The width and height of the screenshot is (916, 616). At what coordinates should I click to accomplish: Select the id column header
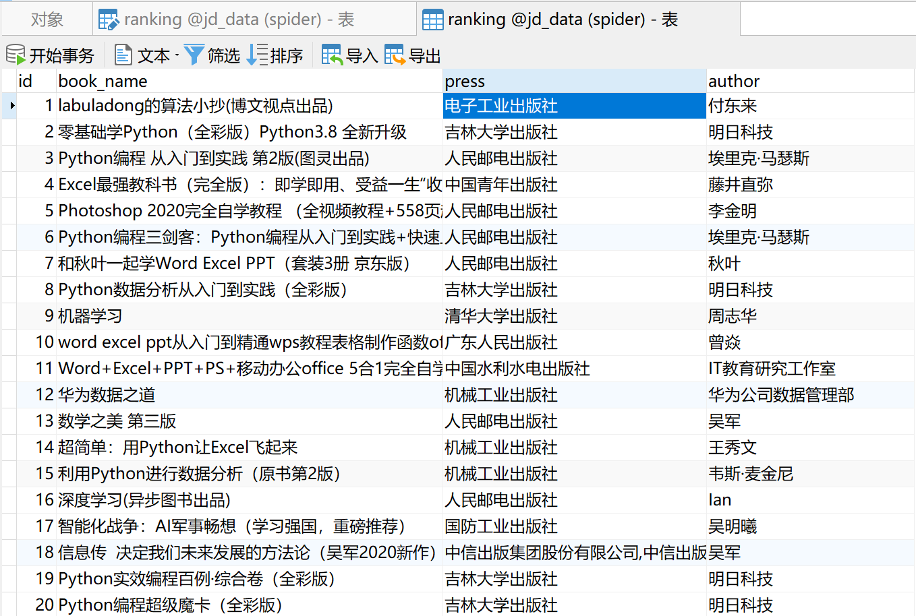pyautogui.click(x=36, y=81)
